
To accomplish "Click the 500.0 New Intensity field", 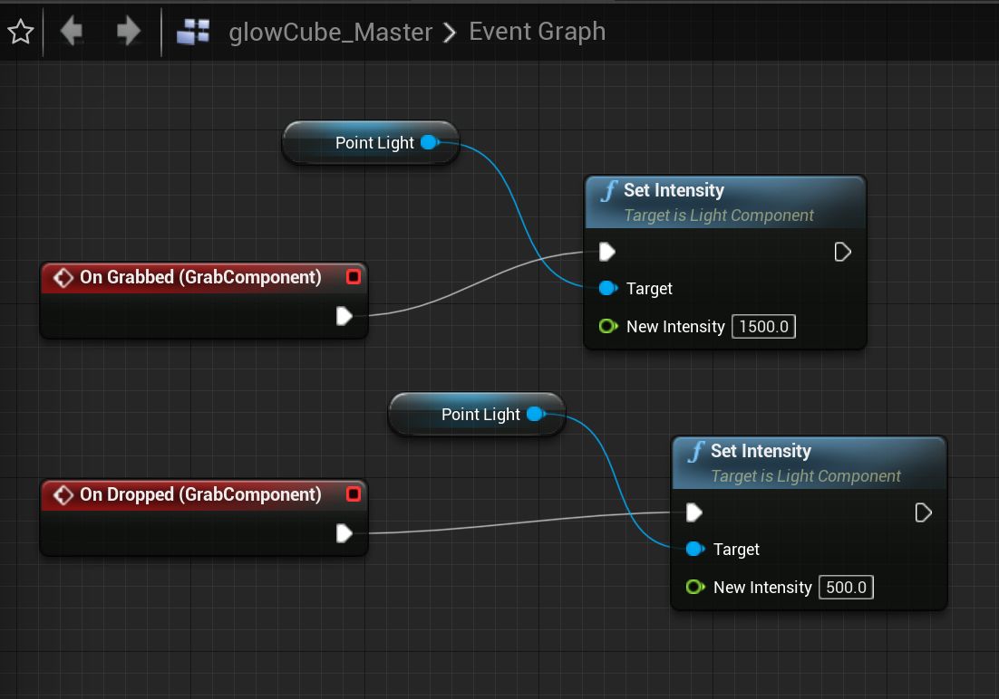I will tap(846, 588).
